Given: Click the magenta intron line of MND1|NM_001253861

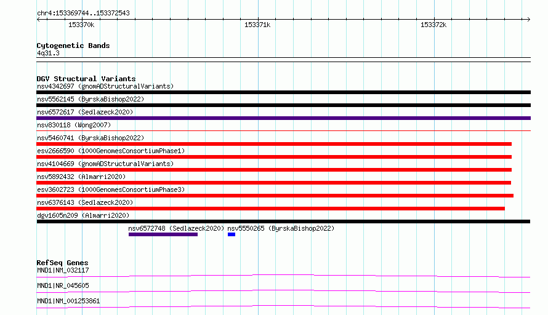Looking at the screenshot, I should coord(283,306).
